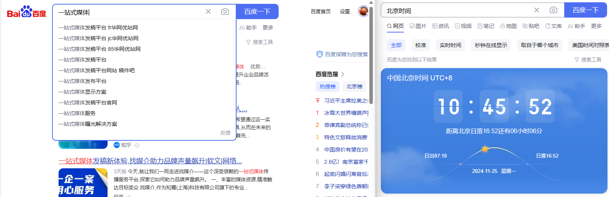This screenshot has height=197, width=609.
Task: Switch to the 图片 tab
Action: point(418,26)
